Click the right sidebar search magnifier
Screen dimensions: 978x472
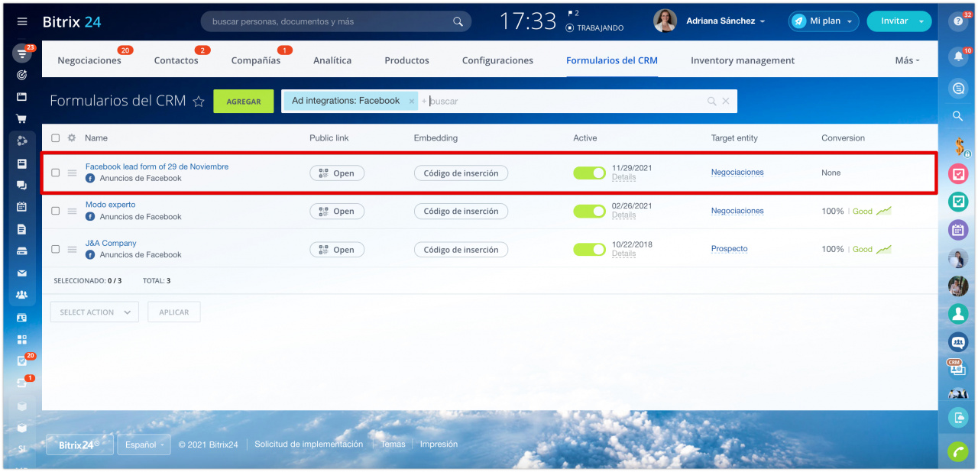[958, 116]
